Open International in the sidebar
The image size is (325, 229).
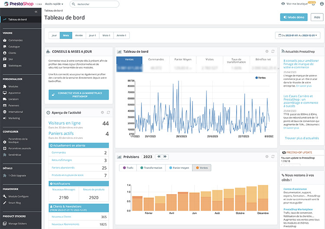[x=16, y=112]
